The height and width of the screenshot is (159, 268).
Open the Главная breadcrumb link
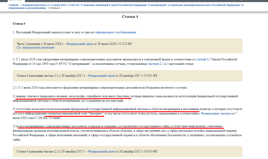(13, 5)
